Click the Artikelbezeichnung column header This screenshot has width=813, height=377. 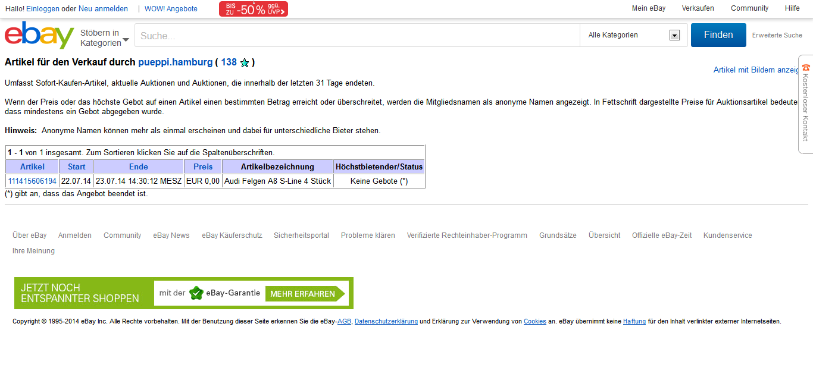pyautogui.click(x=277, y=166)
